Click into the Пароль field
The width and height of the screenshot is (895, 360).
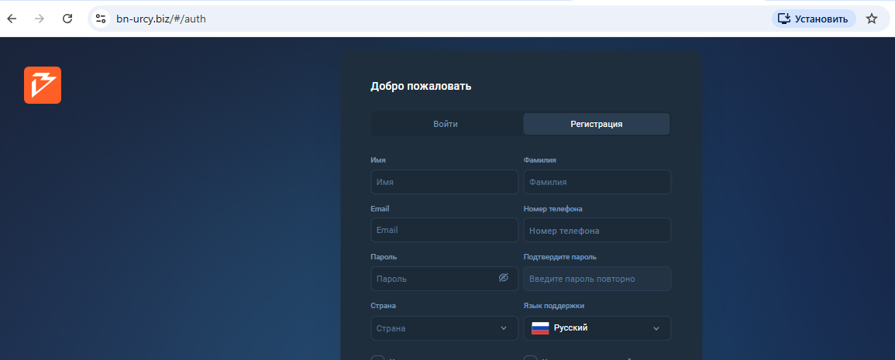pos(445,279)
